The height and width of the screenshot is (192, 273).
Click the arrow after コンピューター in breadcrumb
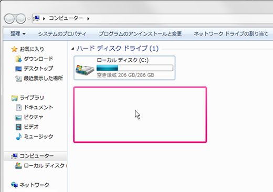point(88,18)
